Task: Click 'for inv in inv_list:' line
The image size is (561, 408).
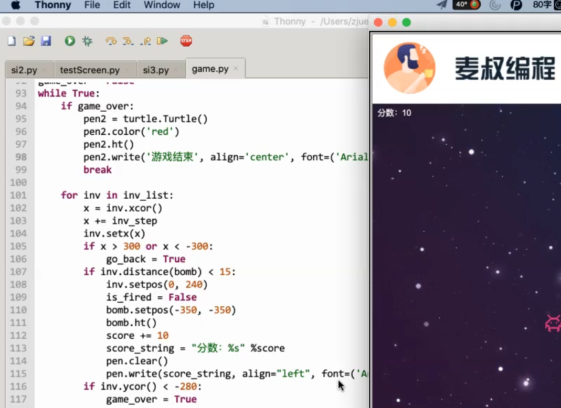Action: (x=117, y=196)
